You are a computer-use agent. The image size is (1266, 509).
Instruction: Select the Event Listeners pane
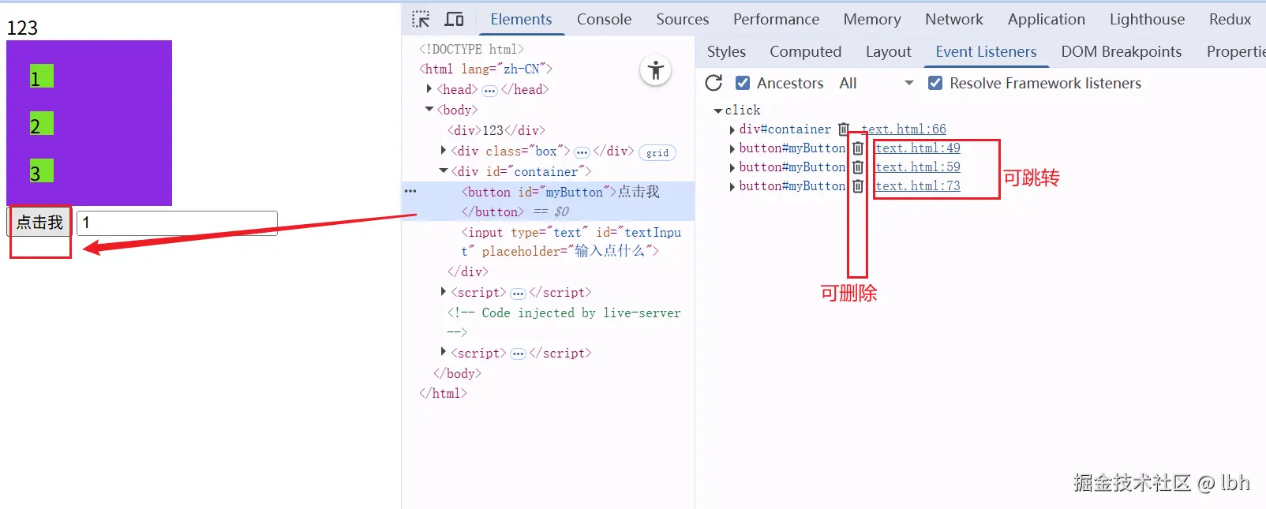click(x=986, y=51)
